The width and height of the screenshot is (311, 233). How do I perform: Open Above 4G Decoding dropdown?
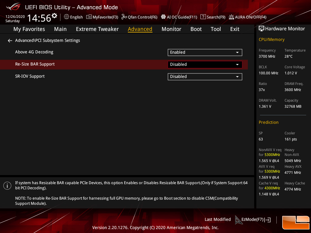coord(205,52)
